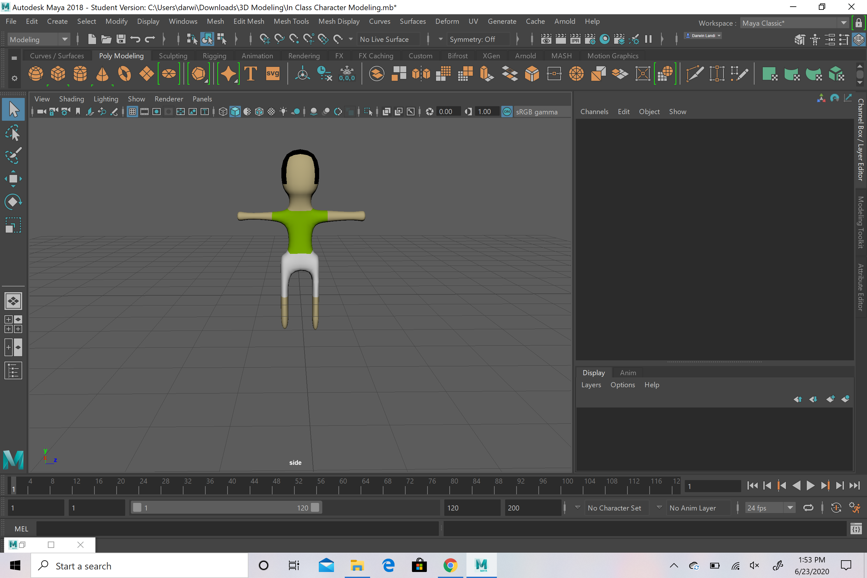Image resolution: width=867 pixels, height=578 pixels.
Task: Toggle use all lights in viewport
Action: (283, 112)
